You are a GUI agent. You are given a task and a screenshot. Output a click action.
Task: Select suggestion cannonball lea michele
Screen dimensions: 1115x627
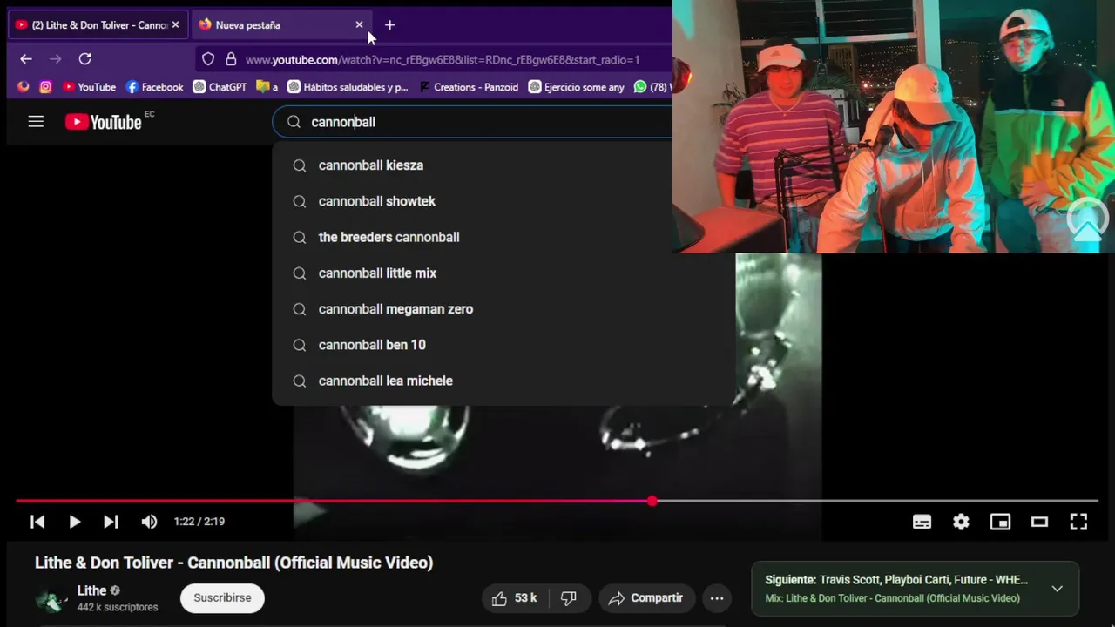pyautogui.click(x=503, y=381)
